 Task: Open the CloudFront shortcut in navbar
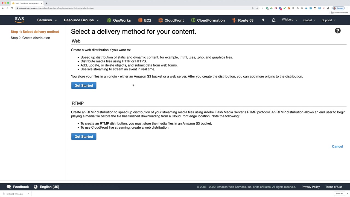[x=171, y=20]
